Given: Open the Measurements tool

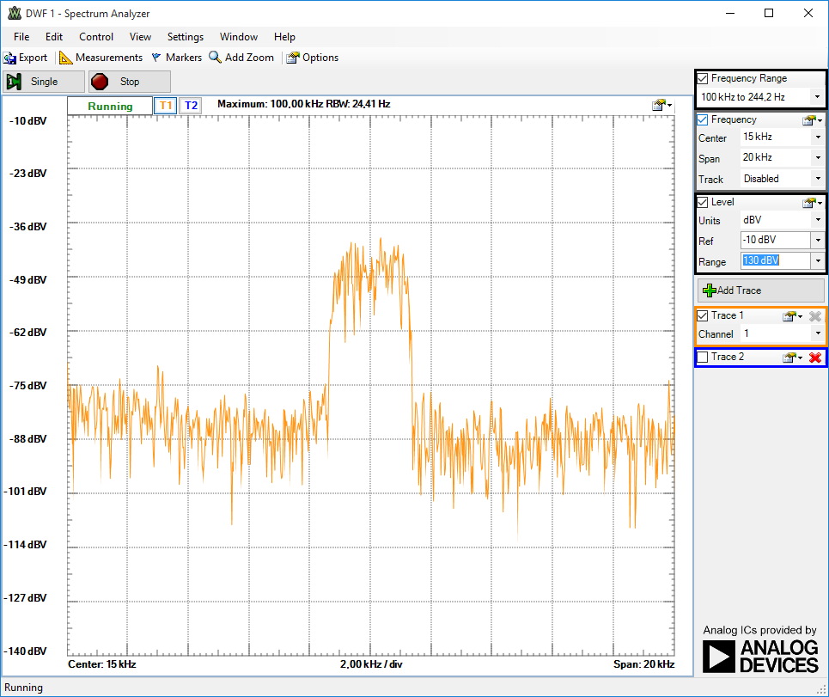Looking at the screenshot, I should click(x=101, y=58).
